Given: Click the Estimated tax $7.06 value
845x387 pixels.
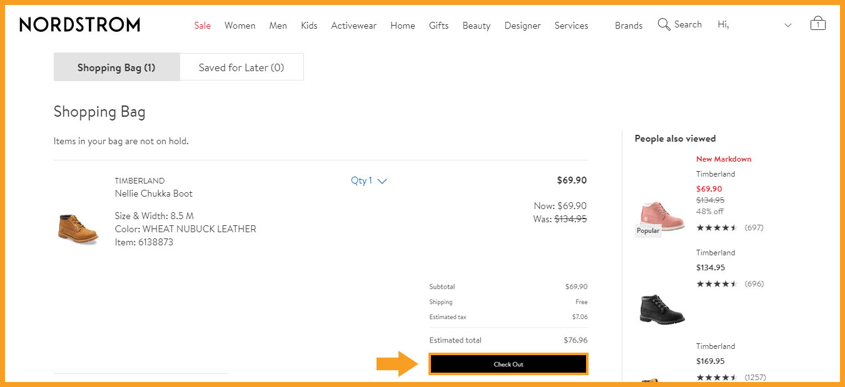Looking at the screenshot, I should click(580, 317).
